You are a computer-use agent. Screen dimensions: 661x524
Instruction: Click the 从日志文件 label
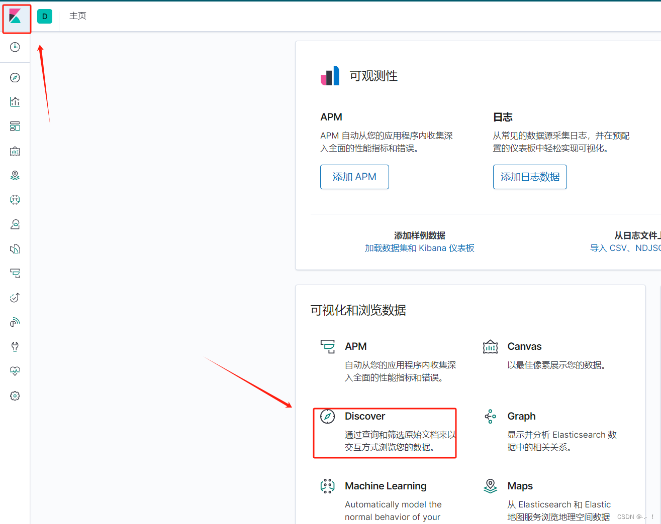(637, 235)
